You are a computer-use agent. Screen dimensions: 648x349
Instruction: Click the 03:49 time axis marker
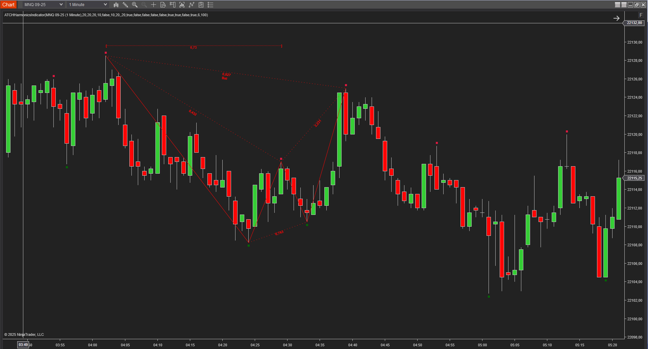coord(23,345)
